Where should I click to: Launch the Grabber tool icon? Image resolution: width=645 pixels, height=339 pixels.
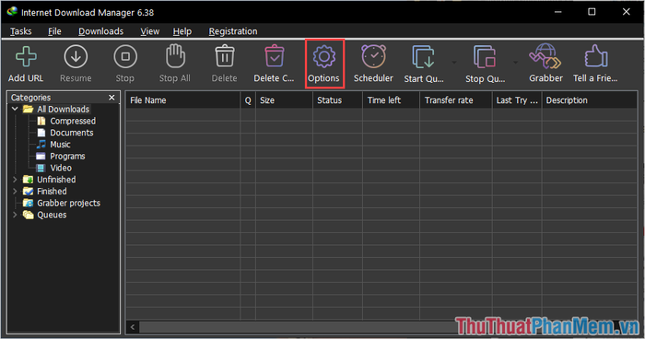click(545, 56)
